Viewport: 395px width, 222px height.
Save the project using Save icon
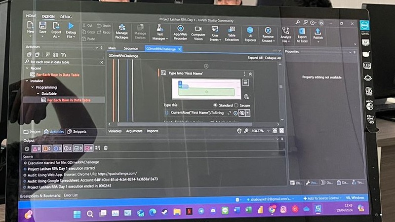pos(42,28)
